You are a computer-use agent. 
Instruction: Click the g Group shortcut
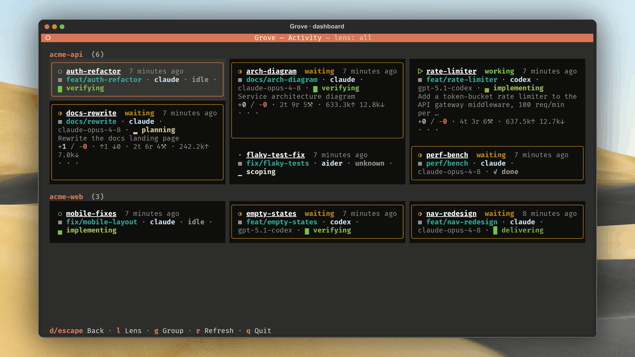pyautogui.click(x=169, y=331)
